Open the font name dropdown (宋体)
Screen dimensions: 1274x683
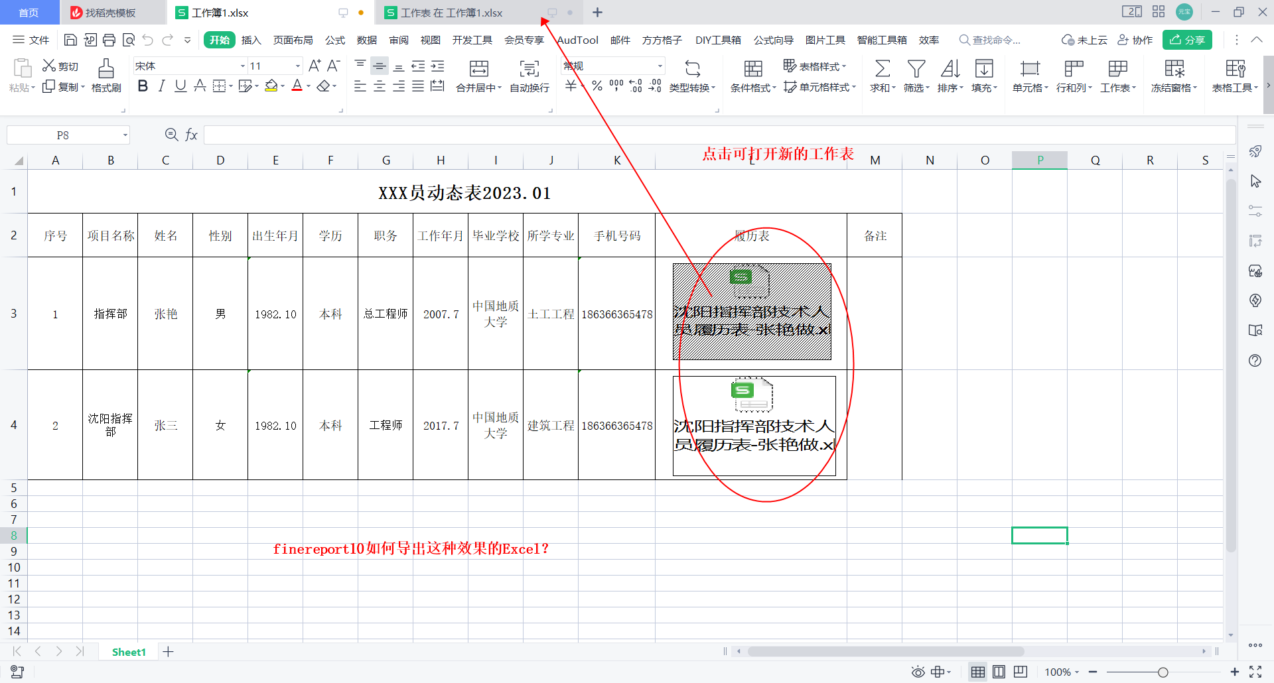[x=243, y=66]
